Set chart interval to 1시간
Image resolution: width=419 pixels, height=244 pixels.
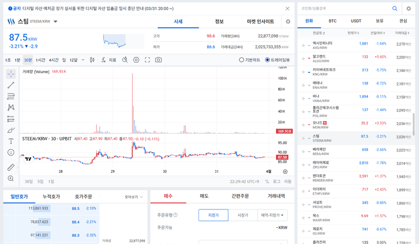(x=41, y=60)
